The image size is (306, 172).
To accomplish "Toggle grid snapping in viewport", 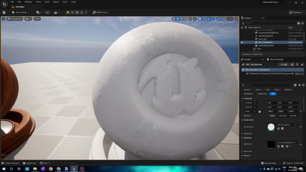I will (x=200, y=19).
